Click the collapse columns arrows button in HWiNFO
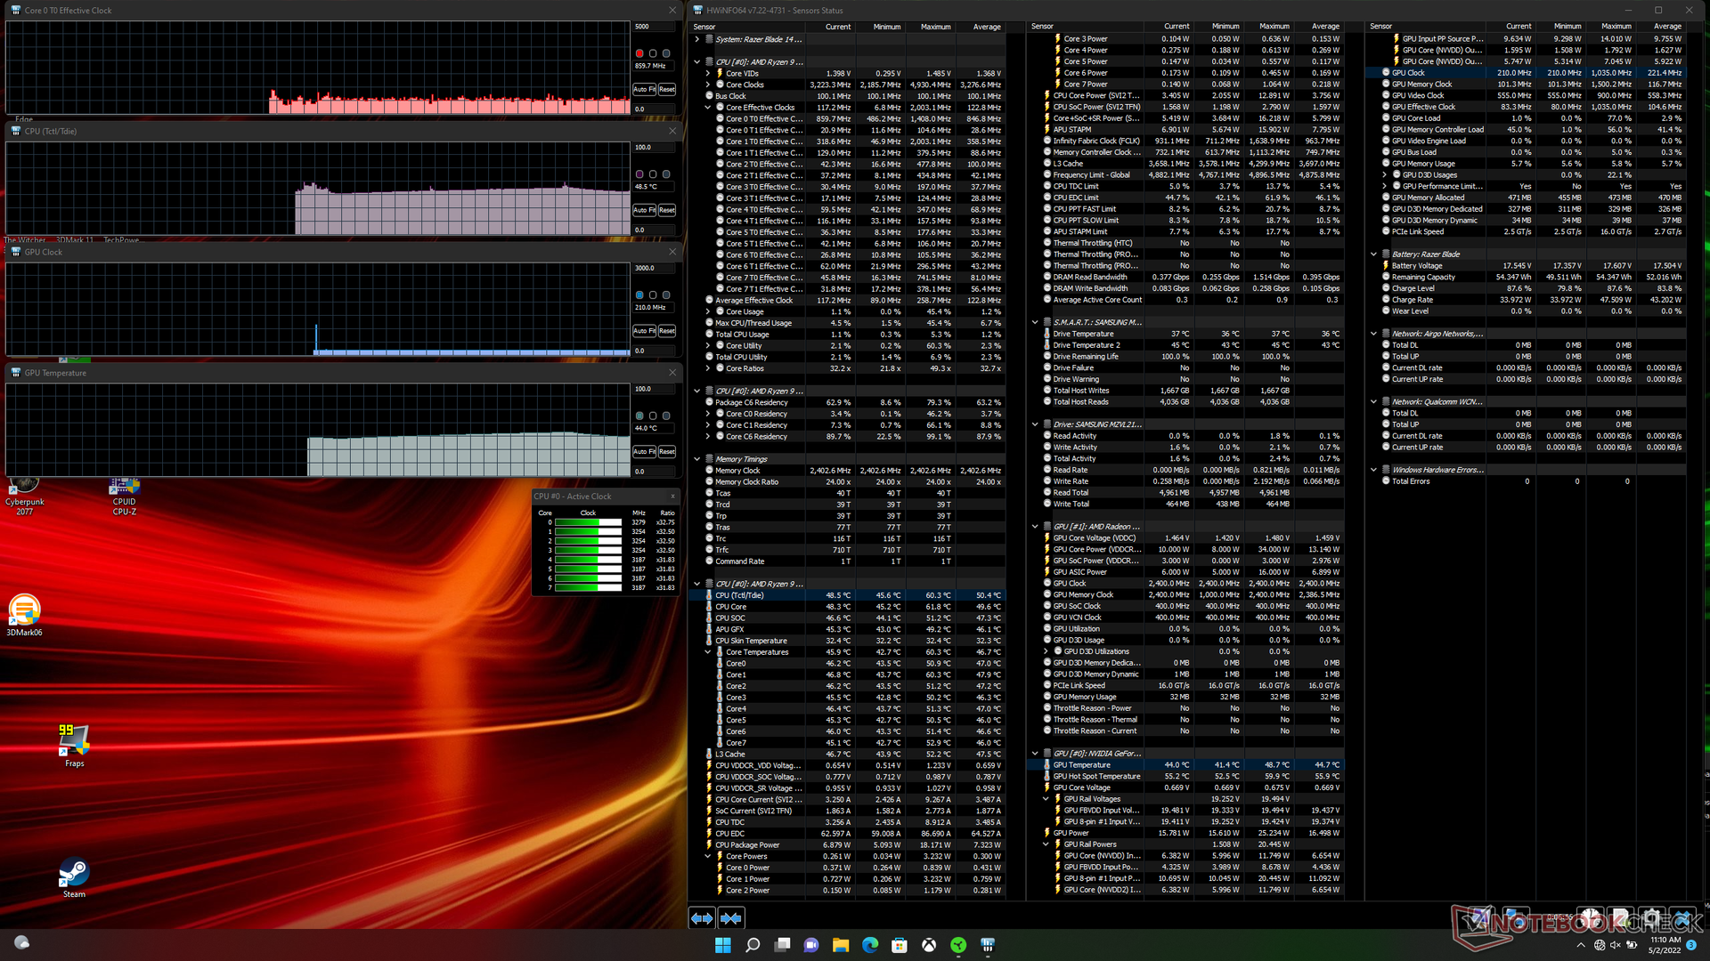The height and width of the screenshot is (961, 1710). coord(731,918)
